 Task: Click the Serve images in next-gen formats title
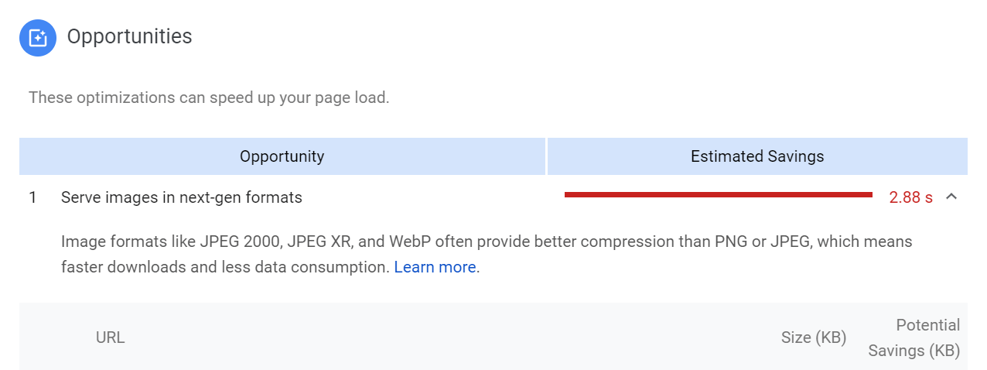tap(182, 197)
